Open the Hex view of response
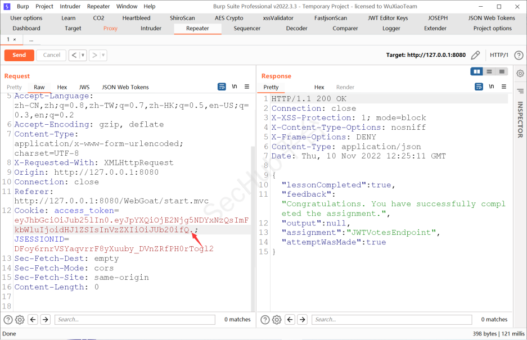 point(319,87)
